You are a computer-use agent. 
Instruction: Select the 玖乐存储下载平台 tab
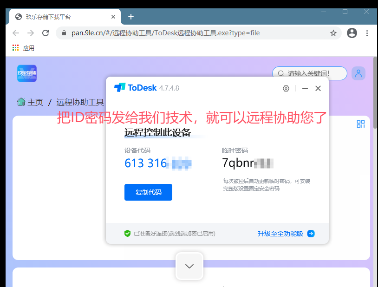click(x=65, y=17)
